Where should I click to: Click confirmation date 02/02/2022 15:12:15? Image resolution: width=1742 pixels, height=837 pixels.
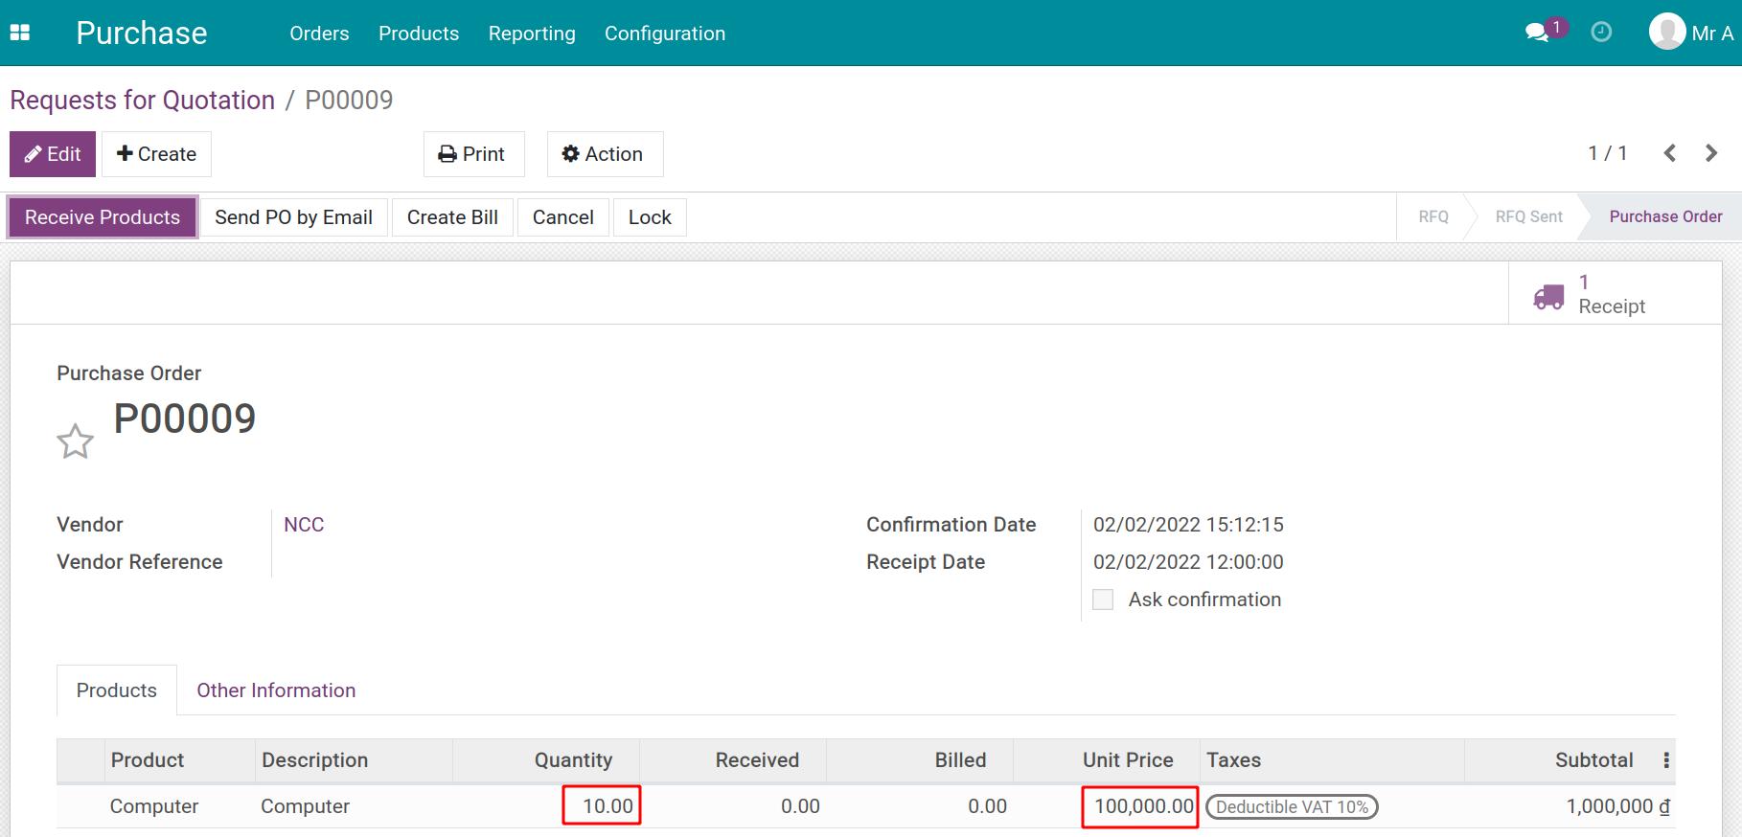[x=1188, y=525]
